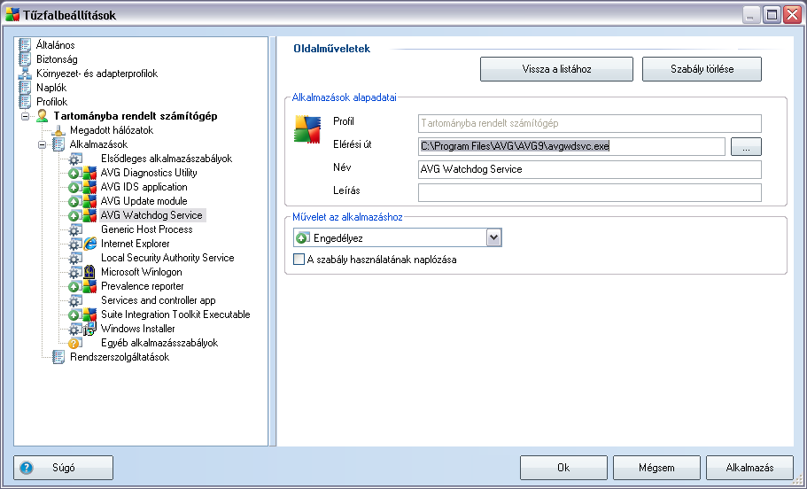Click the question mark icon for Egyéb alkalmazásszabályok
This screenshot has height=489, width=807.
(74, 343)
